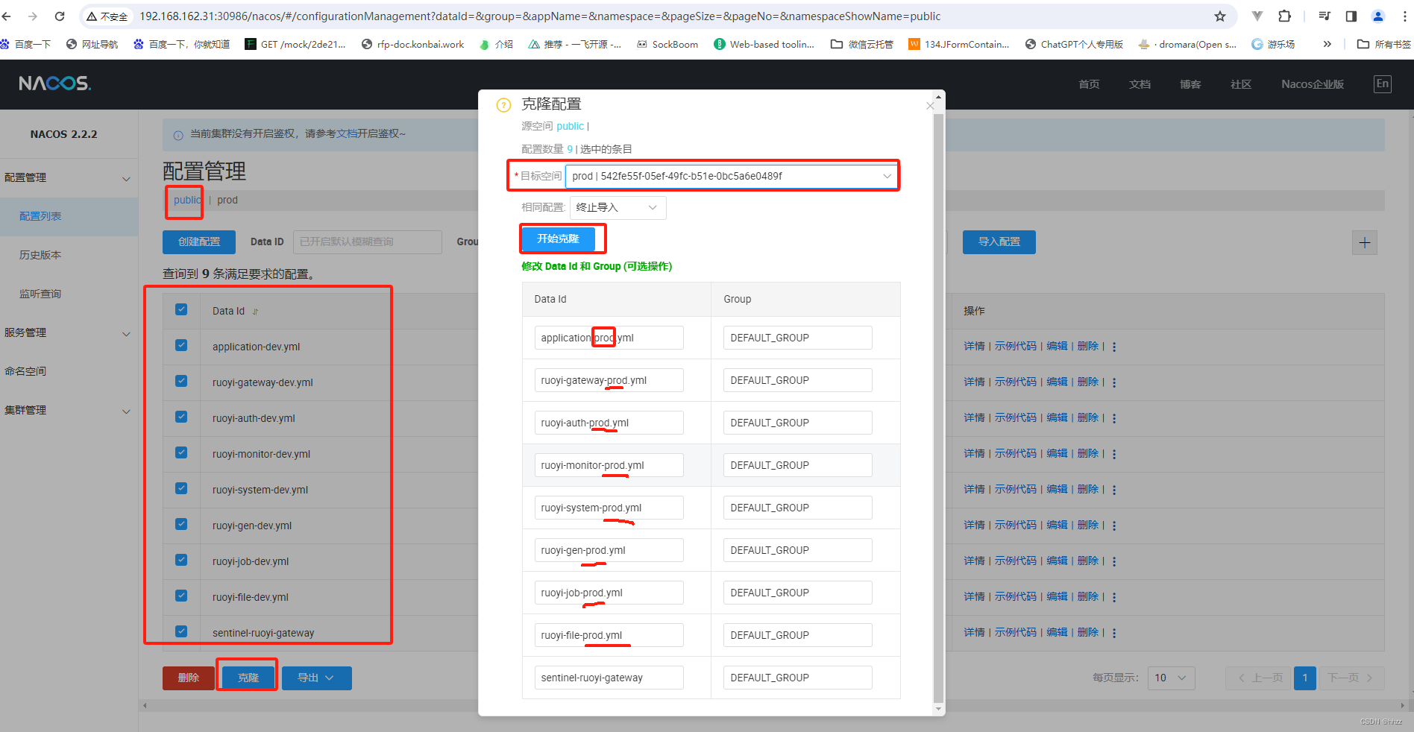The width and height of the screenshot is (1414, 732).
Task: Open the Chrome three-dot menu
Action: (1404, 16)
